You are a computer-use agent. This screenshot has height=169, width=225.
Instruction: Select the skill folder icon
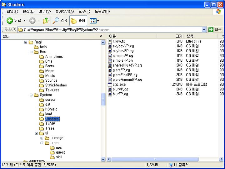(52, 157)
